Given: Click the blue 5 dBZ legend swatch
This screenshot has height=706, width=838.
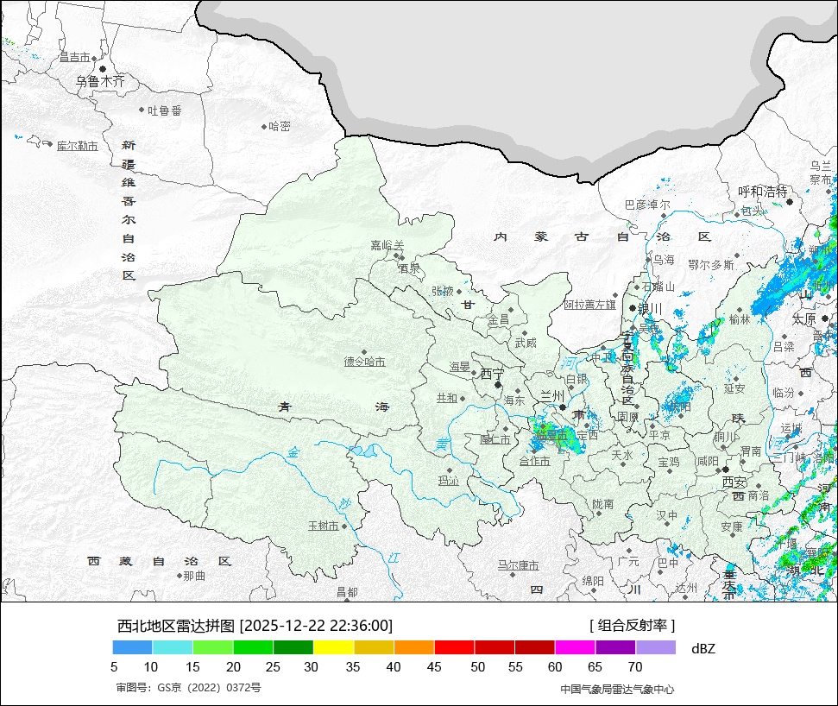Looking at the screenshot, I should coord(133,648).
